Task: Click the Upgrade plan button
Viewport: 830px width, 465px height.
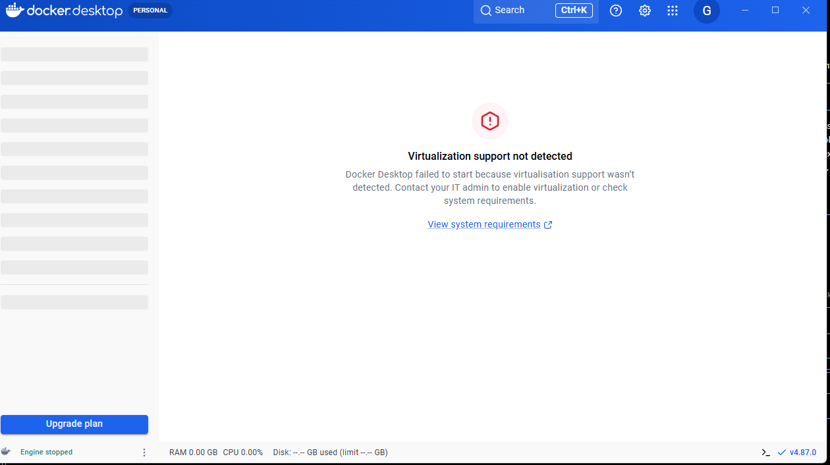Action: tap(74, 424)
